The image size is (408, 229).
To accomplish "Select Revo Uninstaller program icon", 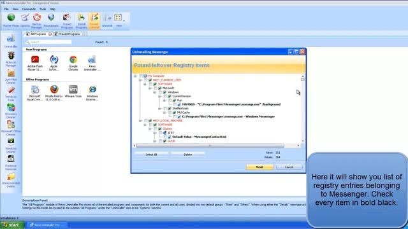I will click(x=92, y=63).
